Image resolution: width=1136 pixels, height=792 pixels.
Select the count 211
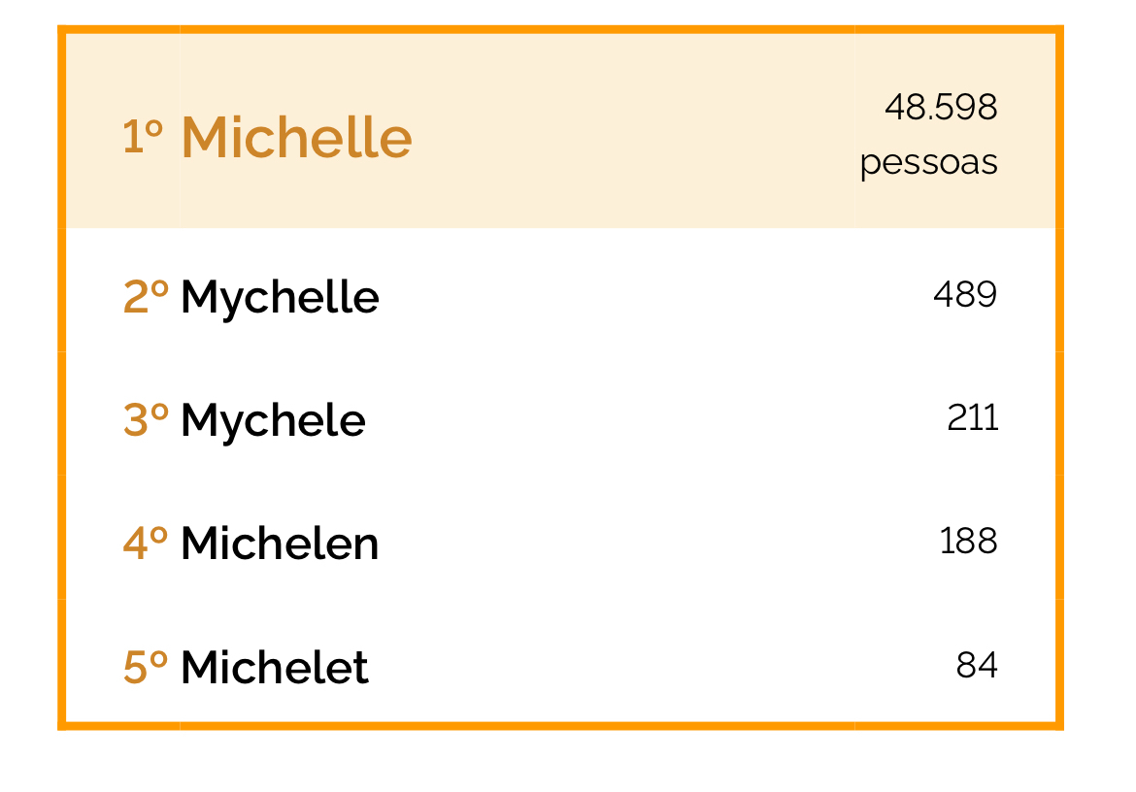pos(973,417)
